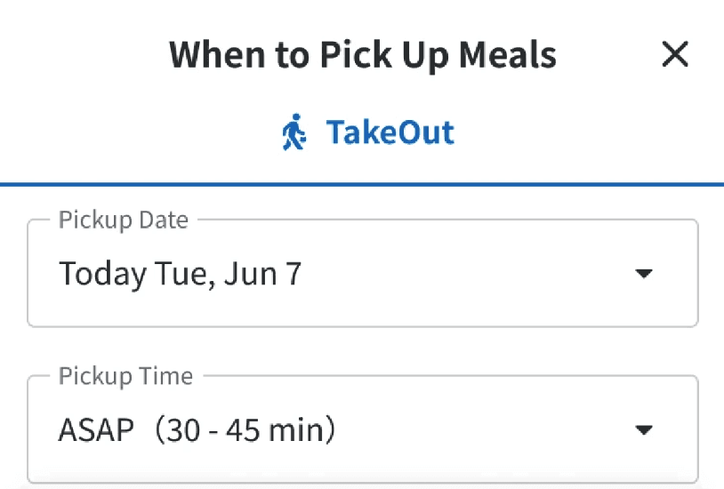The width and height of the screenshot is (724, 489).
Task: Close the When to Pick Up Meals dialog
Action: [x=675, y=55]
